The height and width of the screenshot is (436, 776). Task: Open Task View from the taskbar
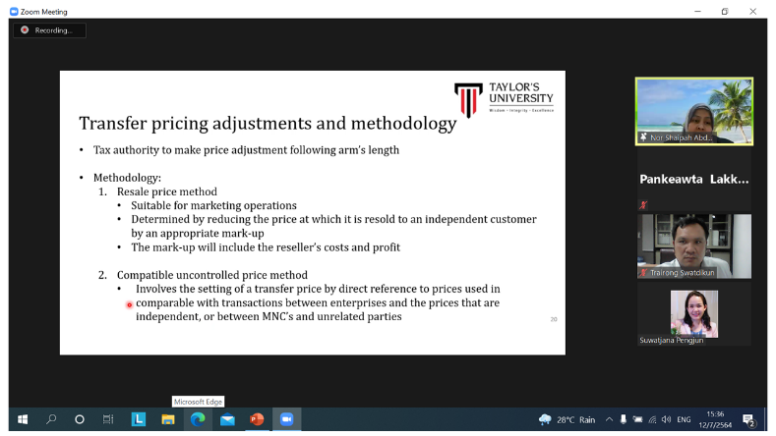point(109,419)
